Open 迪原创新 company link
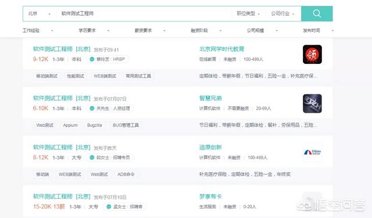 210,147
